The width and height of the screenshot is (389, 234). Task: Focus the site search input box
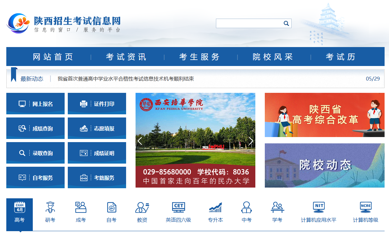pyautogui.click(x=249, y=23)
